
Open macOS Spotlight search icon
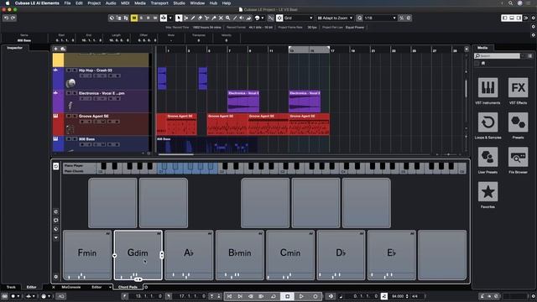(x=510, y=3)
